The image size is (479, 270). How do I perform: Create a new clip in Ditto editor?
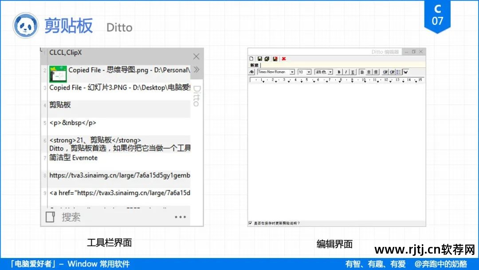tap(251, 58)
